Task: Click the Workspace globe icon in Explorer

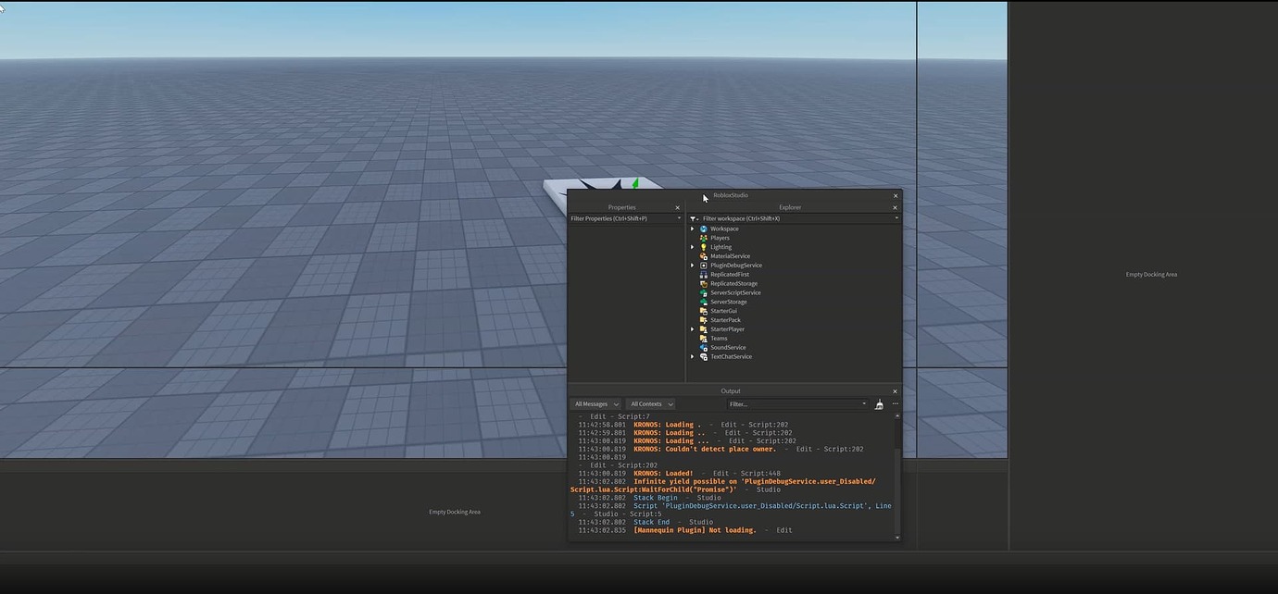Action: 704,229
